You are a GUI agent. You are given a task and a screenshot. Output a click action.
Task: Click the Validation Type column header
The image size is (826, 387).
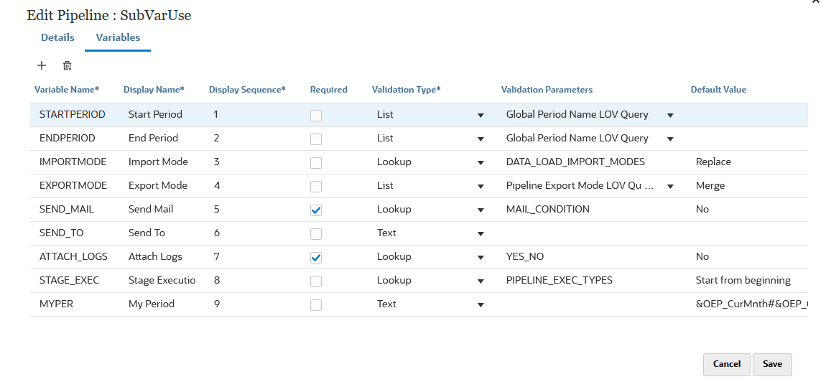click(x=406, y=90)
